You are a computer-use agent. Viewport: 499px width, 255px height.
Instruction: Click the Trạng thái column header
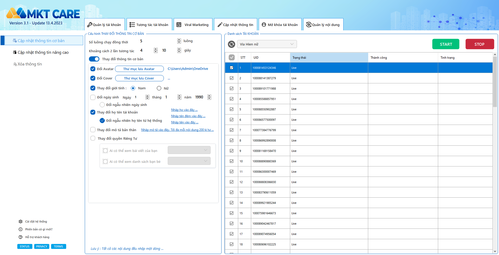pyautogui.click(x=329, y=58)
